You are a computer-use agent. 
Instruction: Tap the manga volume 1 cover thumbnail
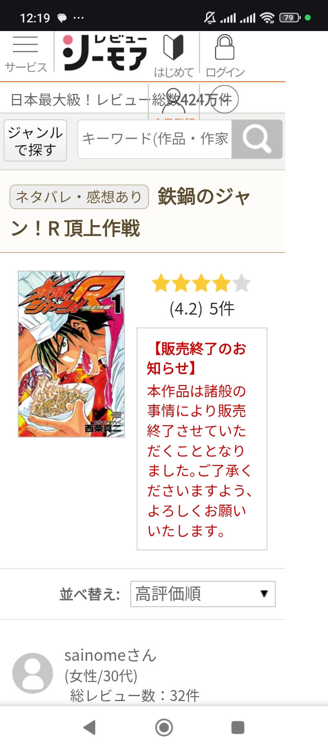pos(71,354)
